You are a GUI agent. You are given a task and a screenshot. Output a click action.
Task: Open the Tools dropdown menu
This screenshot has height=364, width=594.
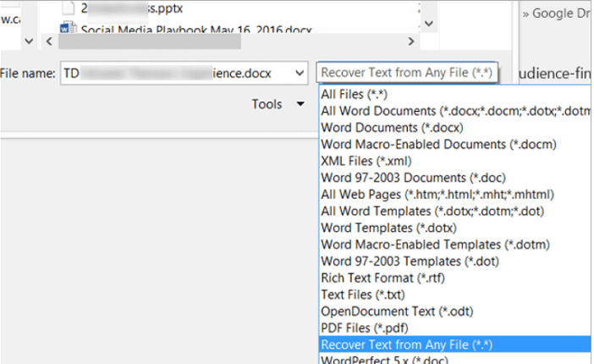coord(278,104)
